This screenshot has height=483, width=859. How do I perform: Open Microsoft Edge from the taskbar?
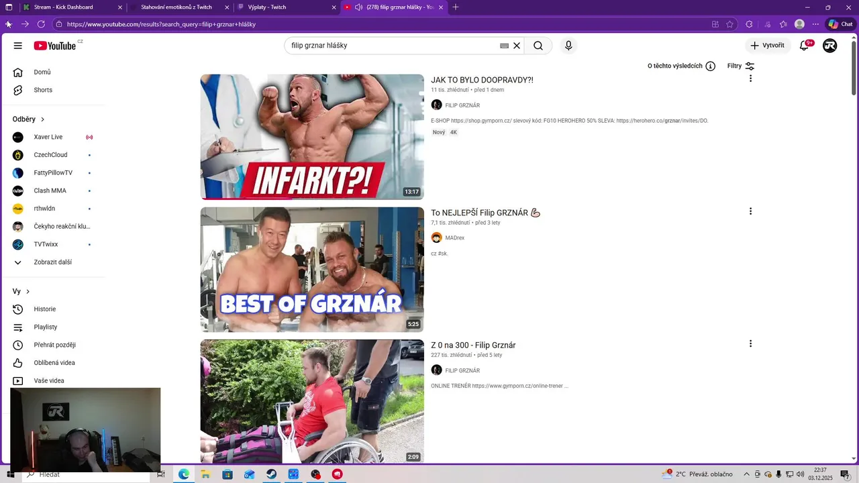click(x=183, y=474)
